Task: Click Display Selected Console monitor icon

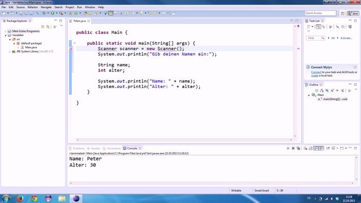Action: point(333,148)
